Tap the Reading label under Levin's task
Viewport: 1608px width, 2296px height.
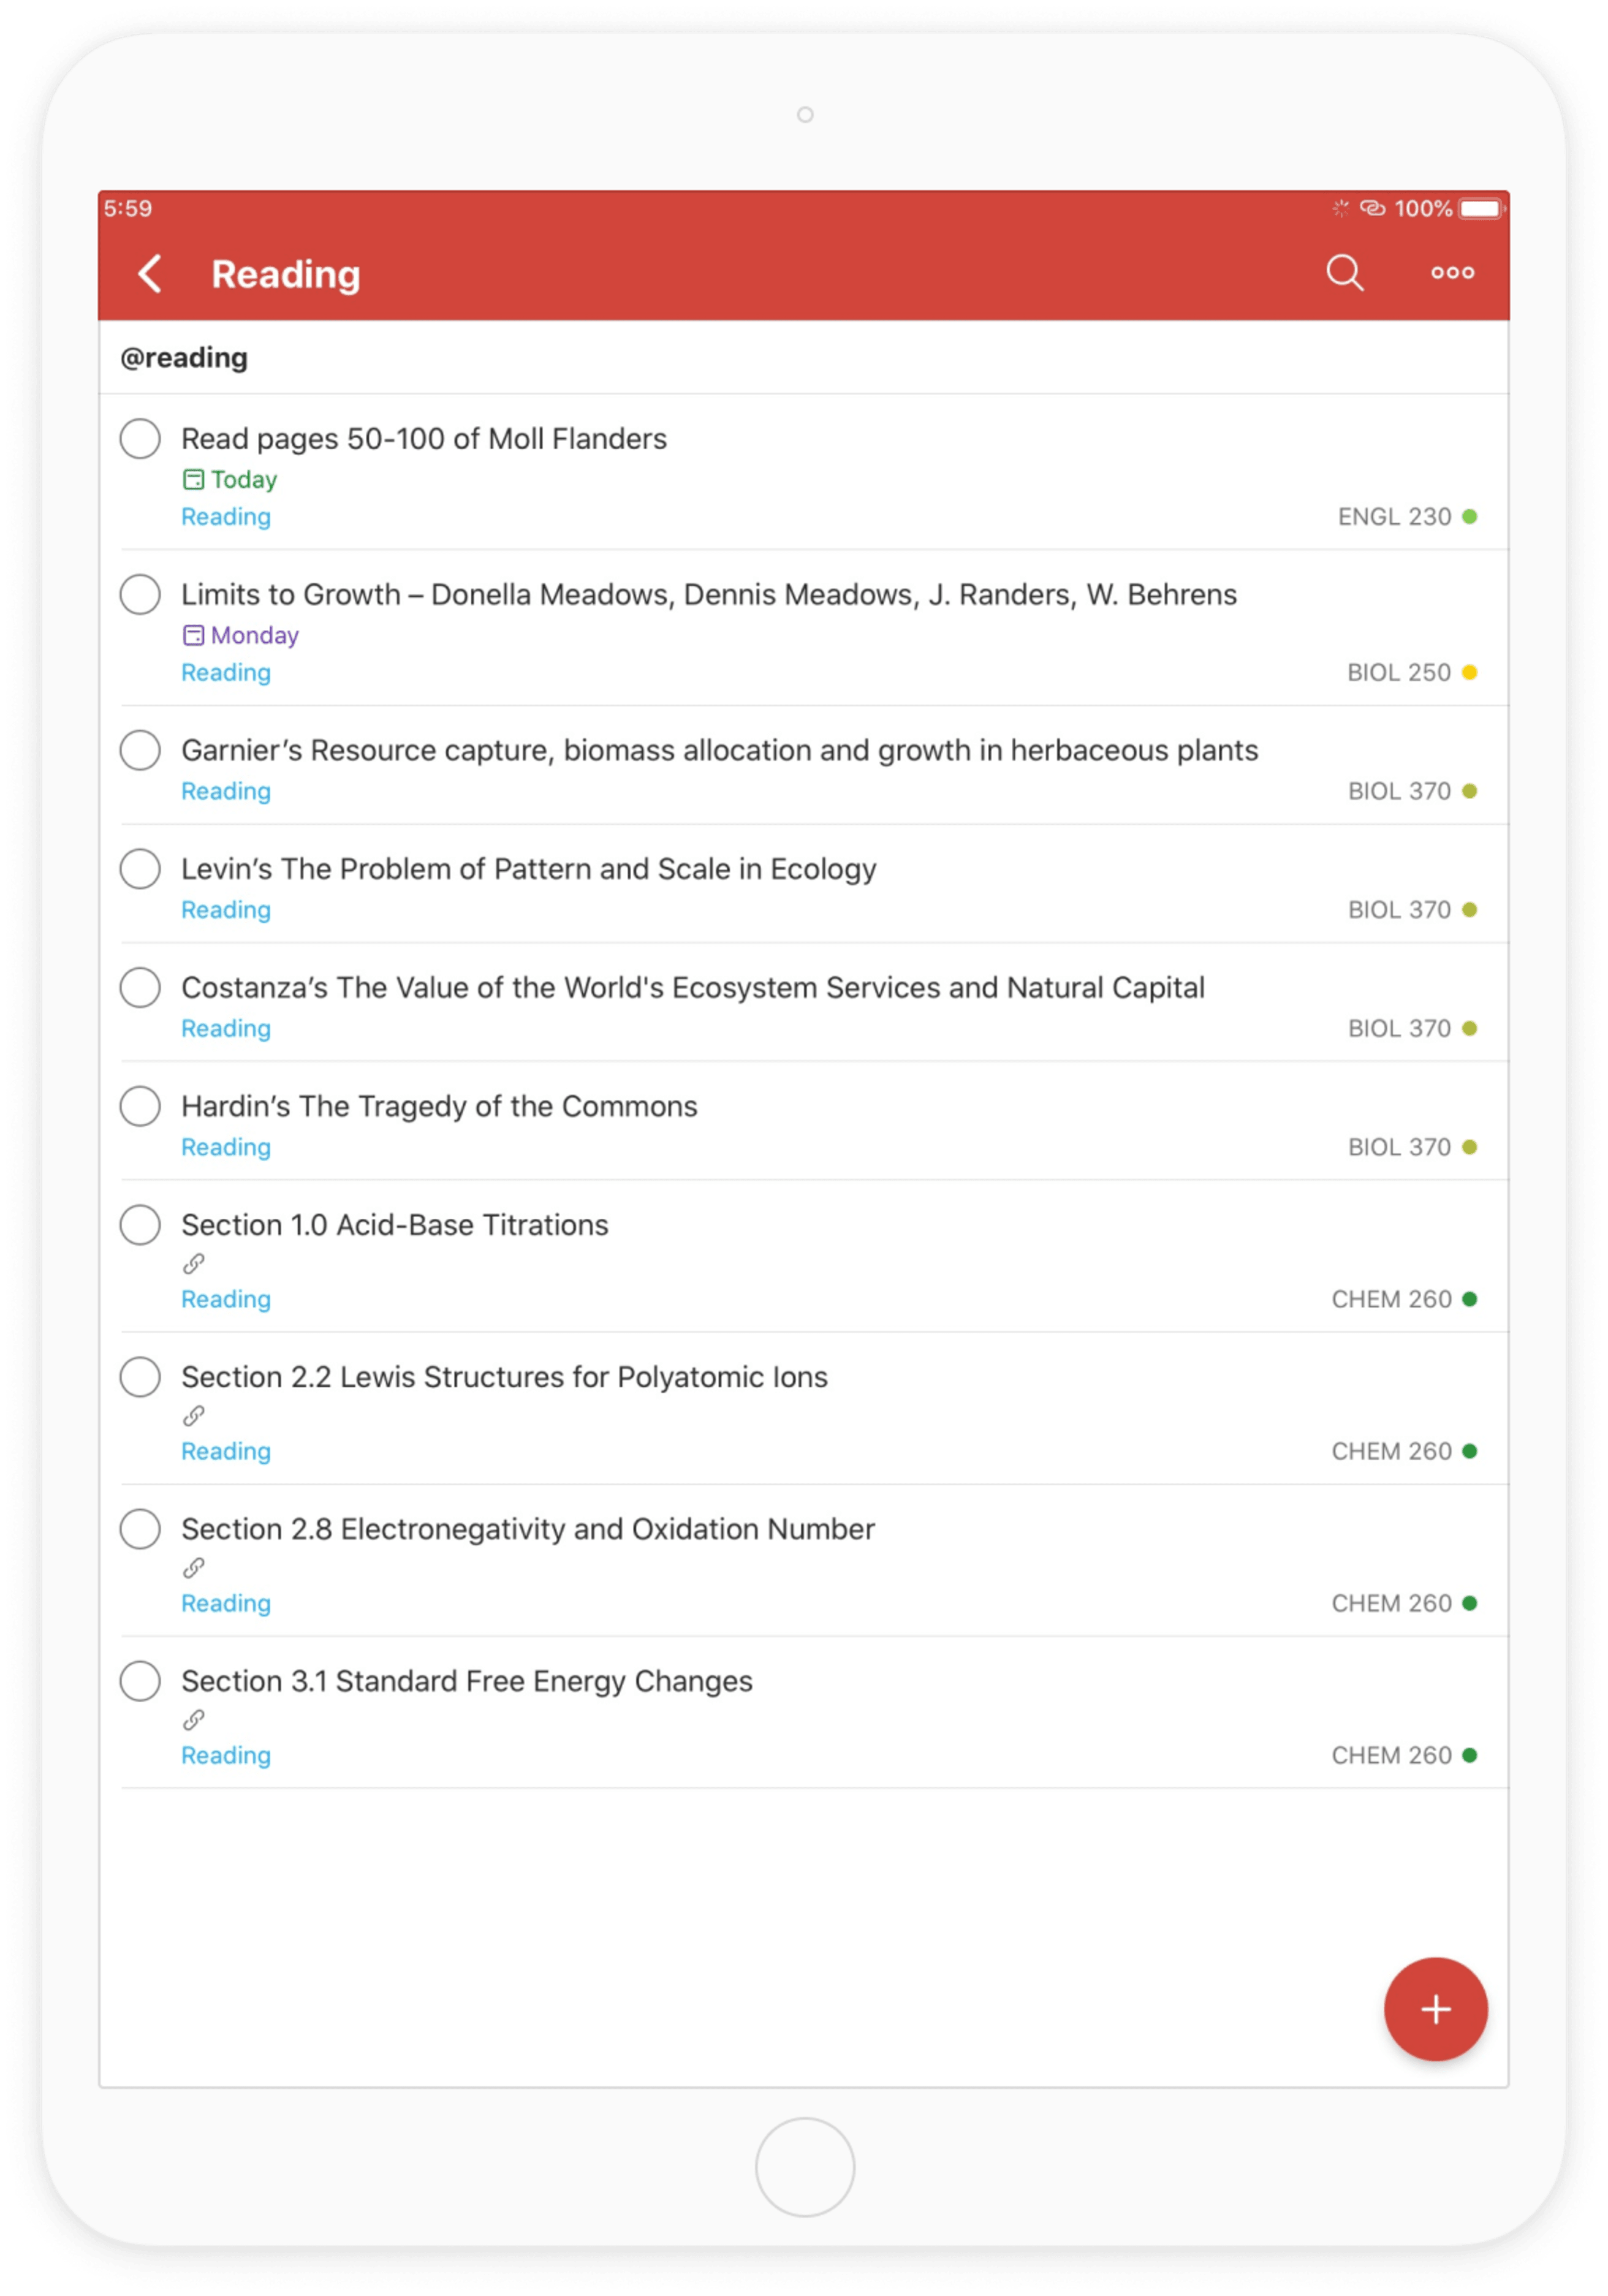(226, 910)
